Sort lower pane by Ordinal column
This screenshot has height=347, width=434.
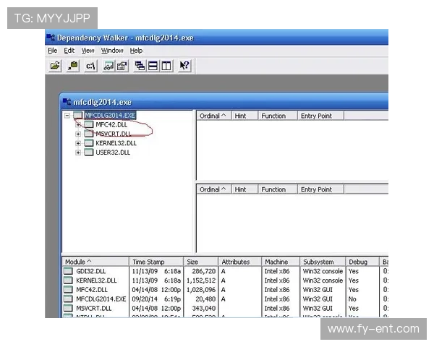(213, 189)
